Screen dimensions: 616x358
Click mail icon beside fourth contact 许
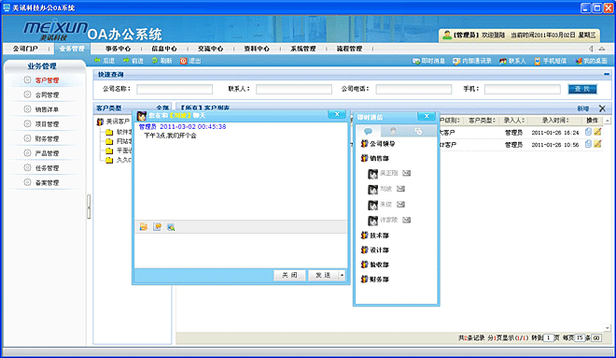(x=407, y=220)
